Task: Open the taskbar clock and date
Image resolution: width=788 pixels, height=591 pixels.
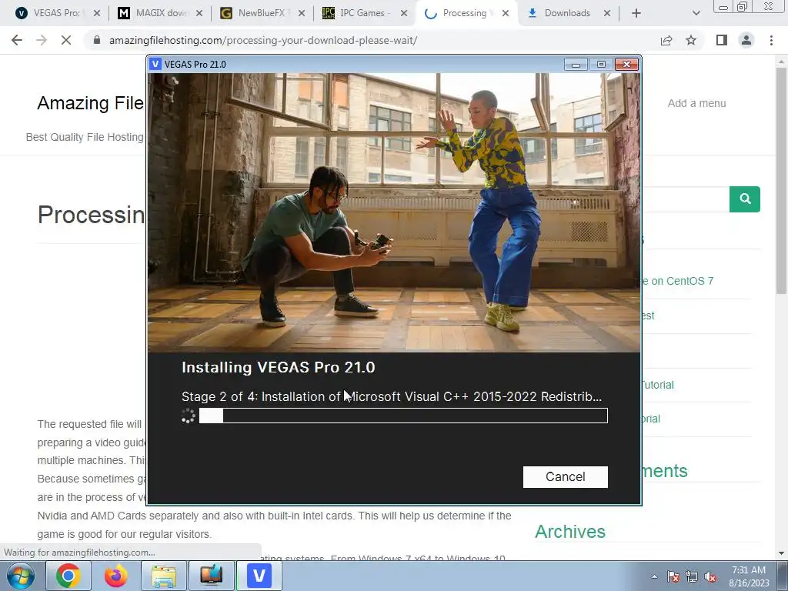Action: click(749, 576)
